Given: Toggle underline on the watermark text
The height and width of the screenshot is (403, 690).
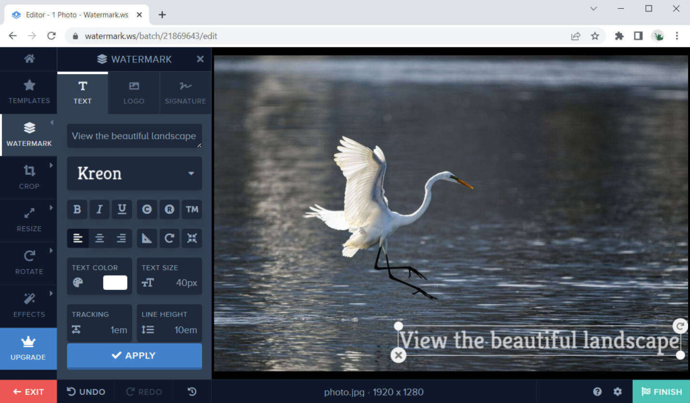Looking at the screenshot, I should [121, 209].
